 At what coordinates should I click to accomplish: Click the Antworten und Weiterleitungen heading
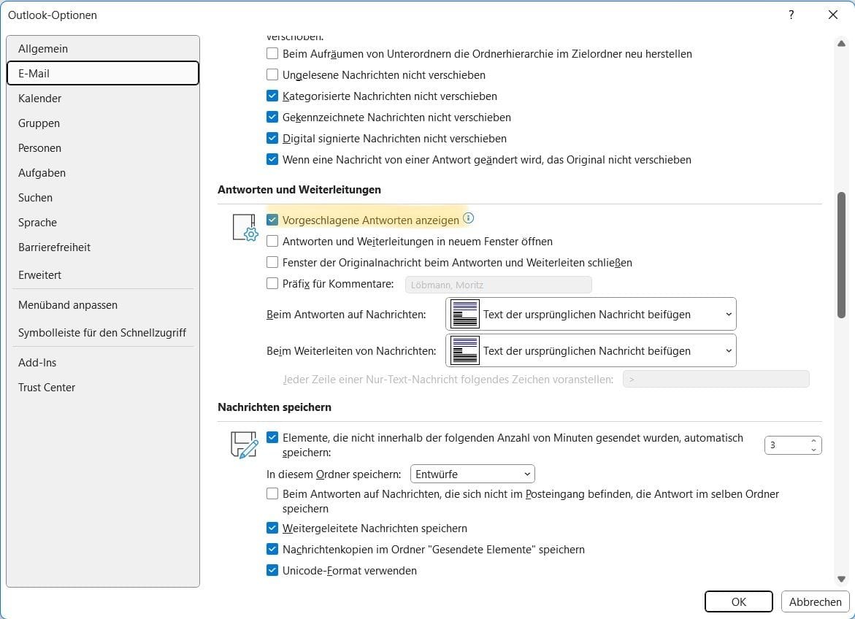tap(299, 190)
